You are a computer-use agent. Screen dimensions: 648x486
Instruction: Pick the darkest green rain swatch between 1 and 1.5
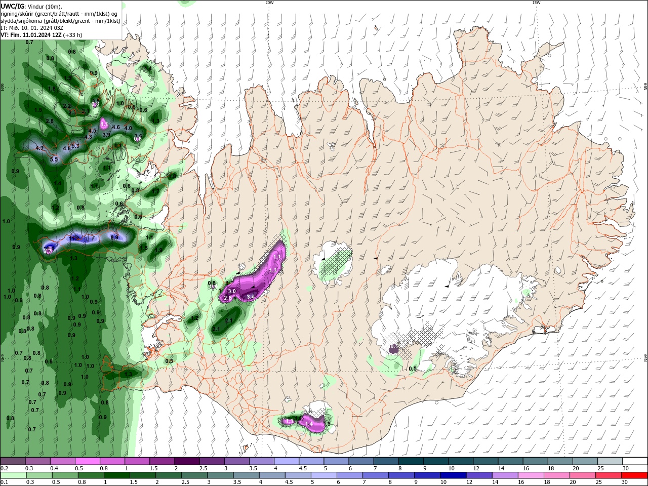116,475
